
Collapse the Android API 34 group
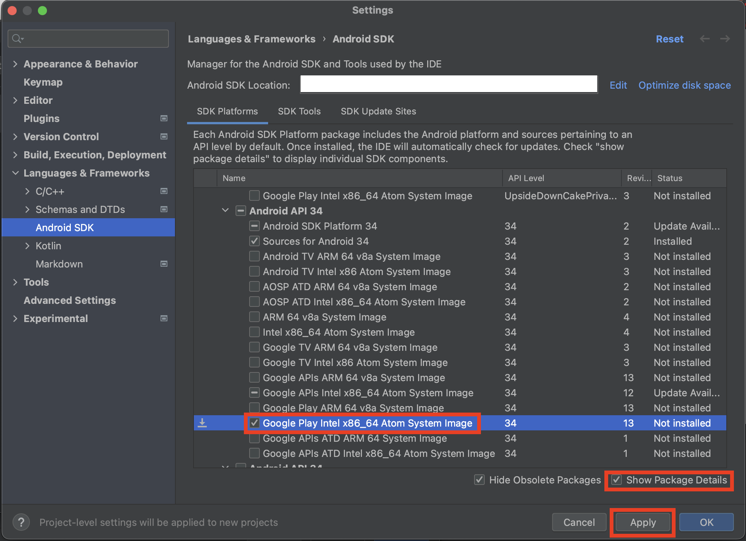click(x=225, y=211)
